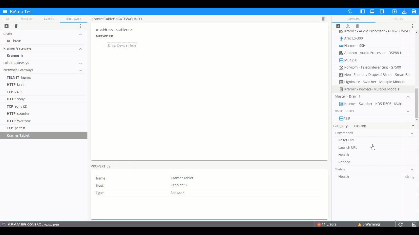Screen dimensions: 419x235
Task: Collapse the Master - Brain 1 group
Action: (408, 97)
